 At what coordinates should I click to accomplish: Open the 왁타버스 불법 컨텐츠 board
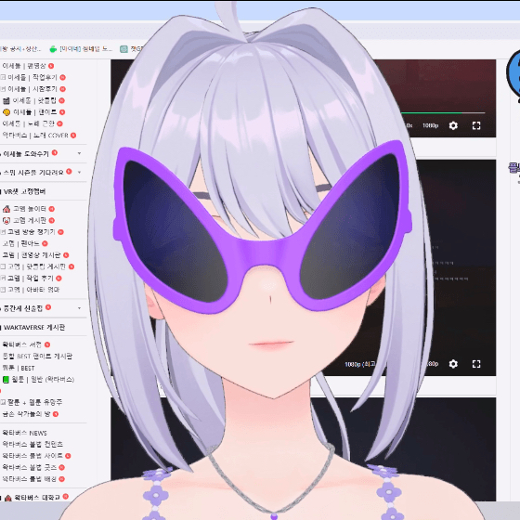coord(32,444)
